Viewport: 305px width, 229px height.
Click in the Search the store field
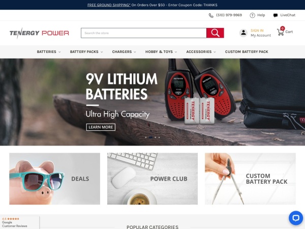coord(144,33)
